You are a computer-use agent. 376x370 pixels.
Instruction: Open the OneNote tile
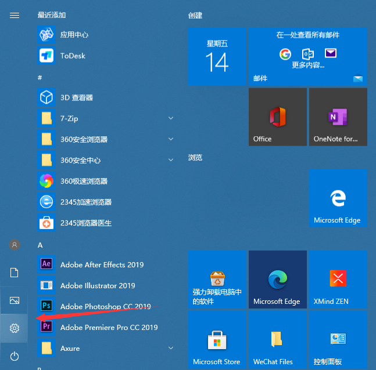(x=338, y=117)
